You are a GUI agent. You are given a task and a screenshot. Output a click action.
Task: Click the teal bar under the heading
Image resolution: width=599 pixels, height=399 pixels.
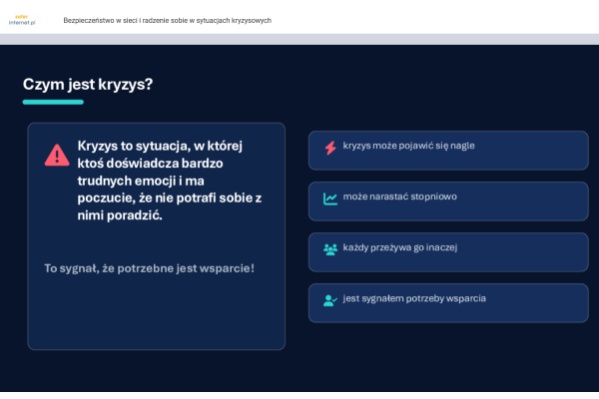(53, 102)
